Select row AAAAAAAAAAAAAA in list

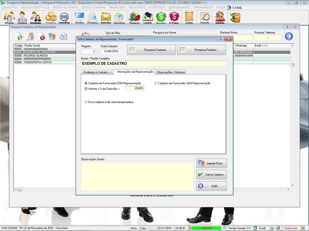pos(44,49)
